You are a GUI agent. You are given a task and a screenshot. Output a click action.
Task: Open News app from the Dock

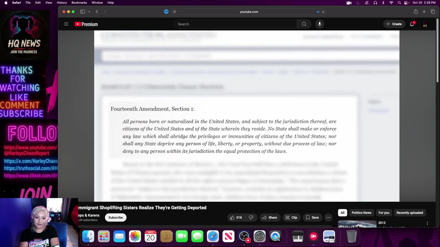pyautogui.click(x=228, y=236)
